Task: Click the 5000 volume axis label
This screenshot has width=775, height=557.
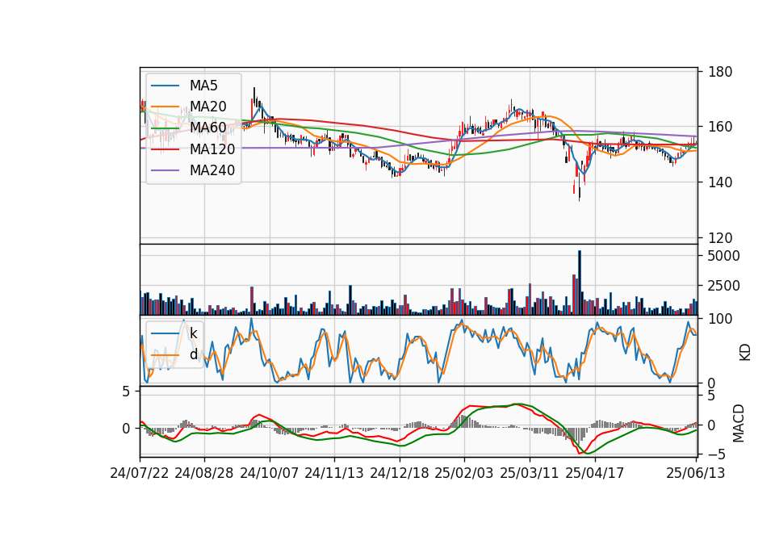Action: [724, 256]
